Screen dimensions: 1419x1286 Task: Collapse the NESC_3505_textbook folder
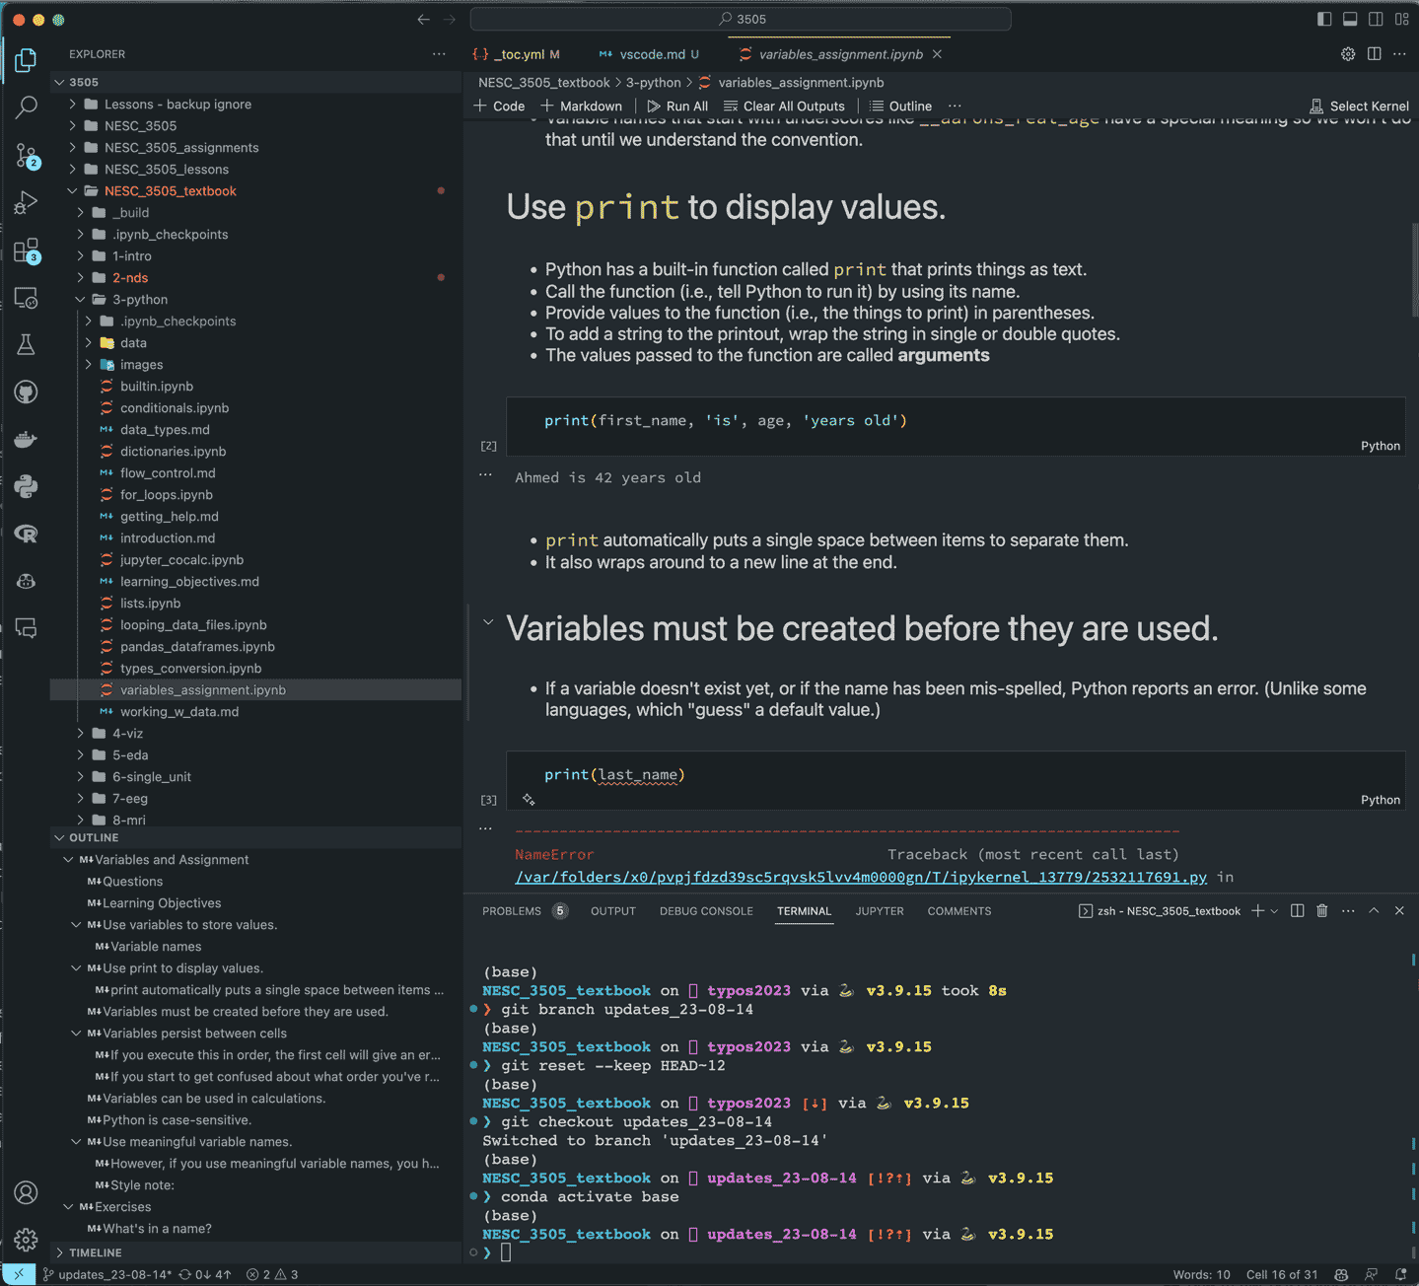[x=170, y=191]
